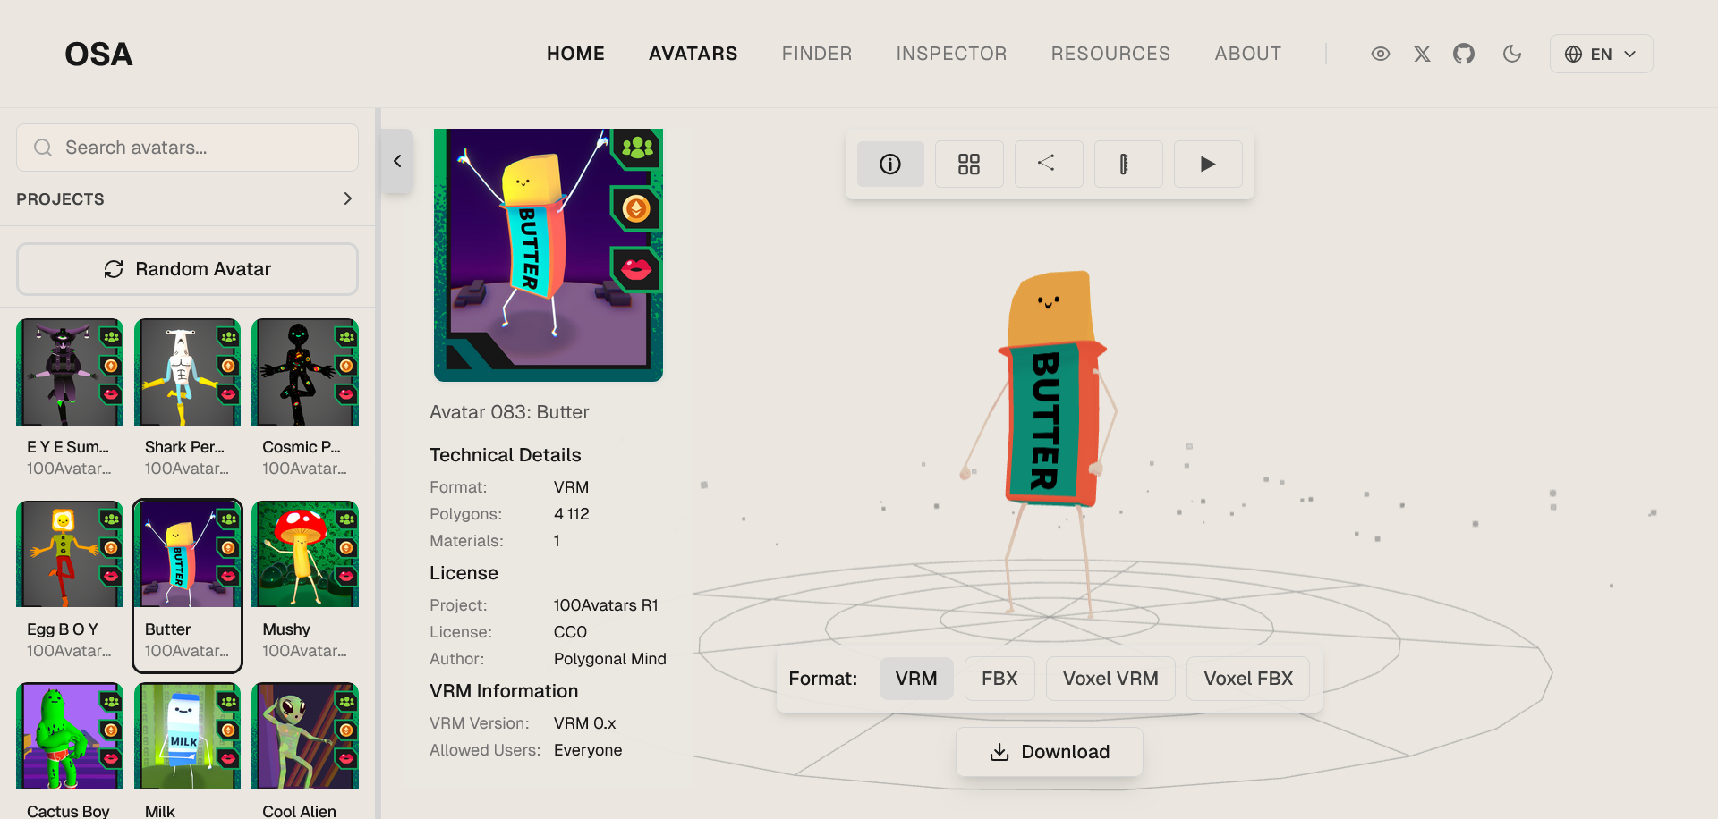Viewport: 1718px width, 819px height.
Task: Toggle dark mode moon icon
Action: click(1512, 54)
